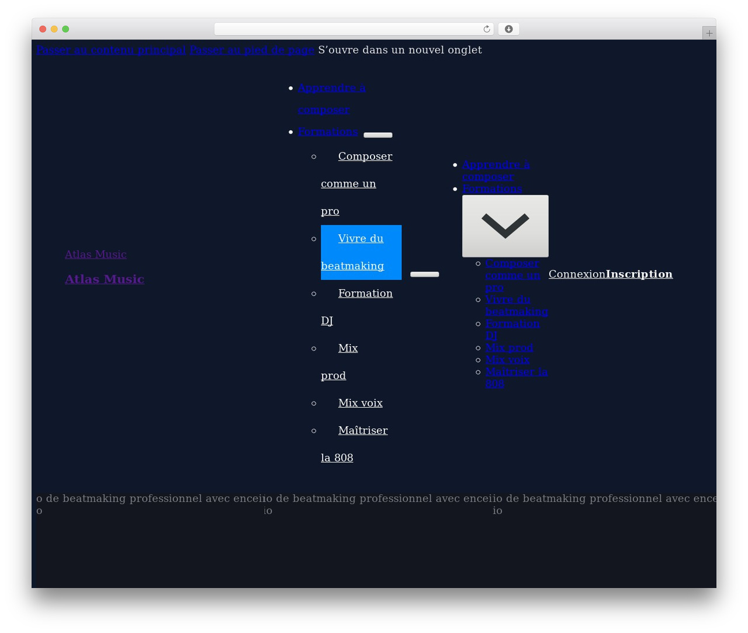Viewport: 748px width, 633px height.
Task: Open white "Maîtriser la 808" submenu item
Action: 354,444
